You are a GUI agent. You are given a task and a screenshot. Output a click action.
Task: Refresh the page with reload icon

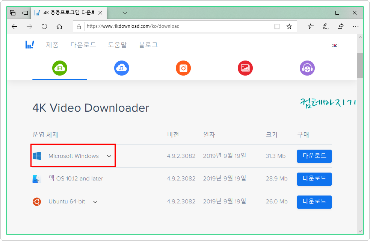click(x=44, y=26)
